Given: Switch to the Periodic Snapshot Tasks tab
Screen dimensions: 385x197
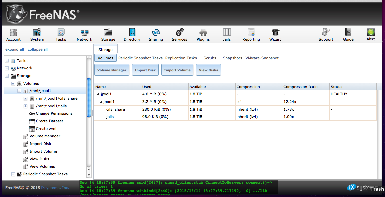Looking at the screenshot, I should pos(140,58).
